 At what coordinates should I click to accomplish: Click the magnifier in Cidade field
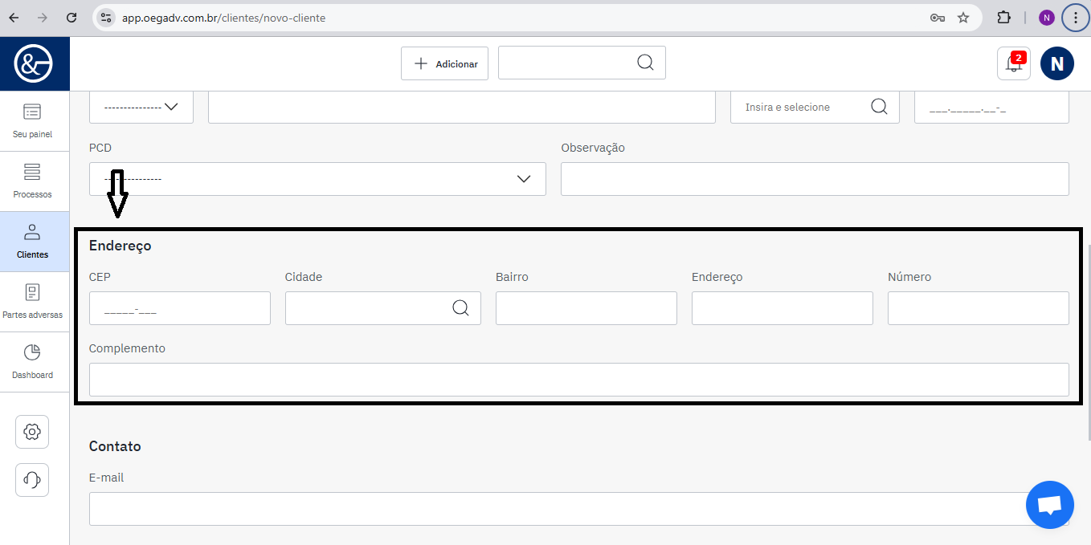(460, 308)
